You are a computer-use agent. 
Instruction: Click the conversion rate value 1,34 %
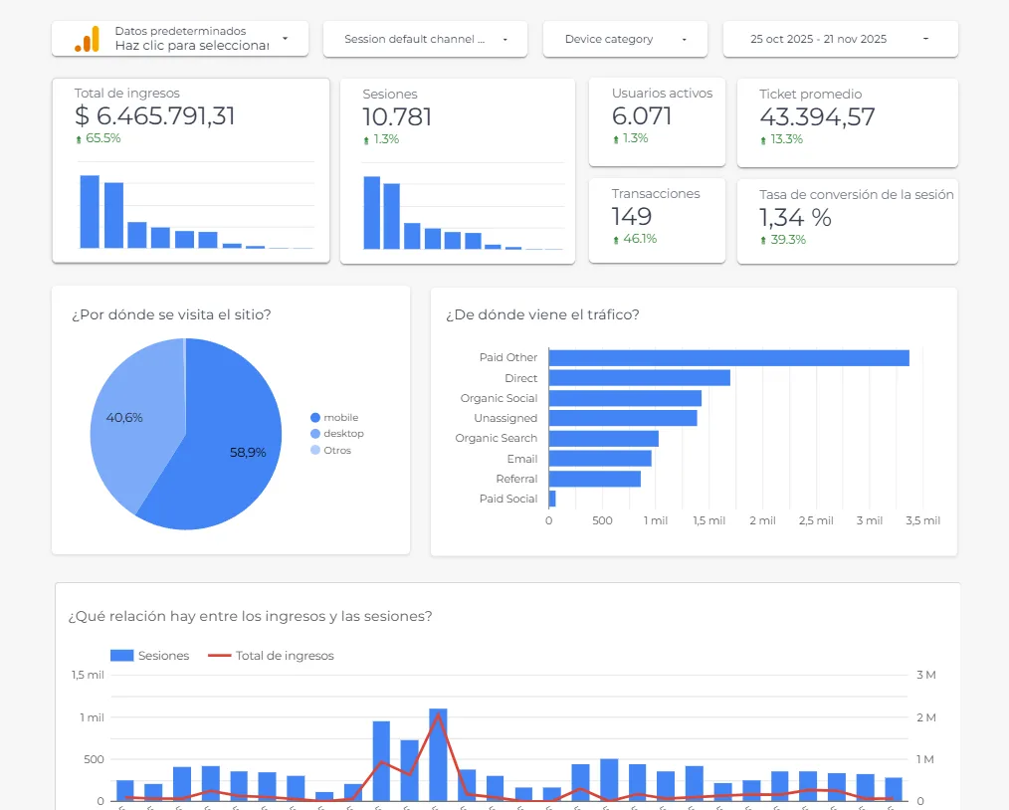point(795,218)
